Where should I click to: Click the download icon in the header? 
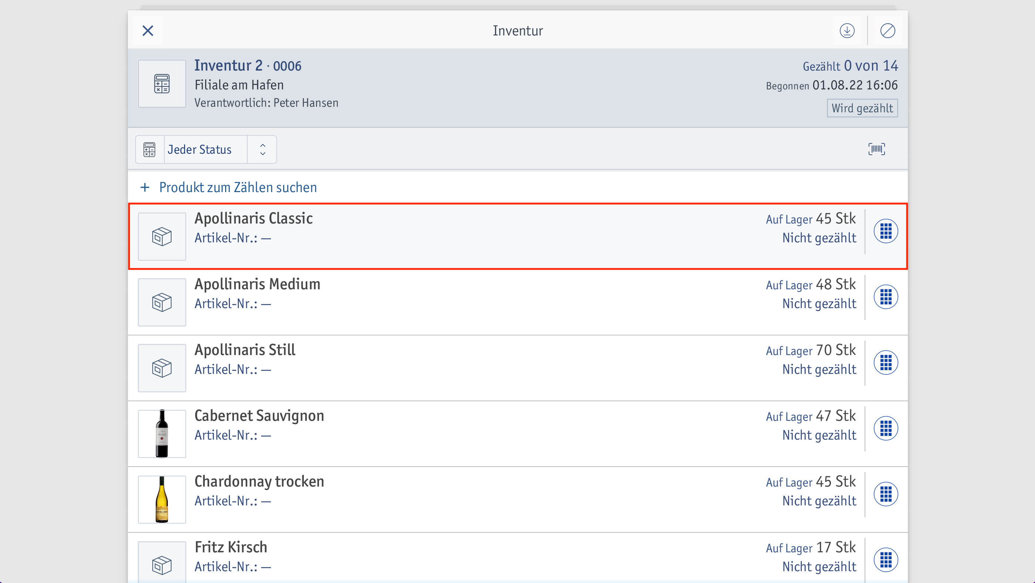pyautogui.click(x=847, y=31)
